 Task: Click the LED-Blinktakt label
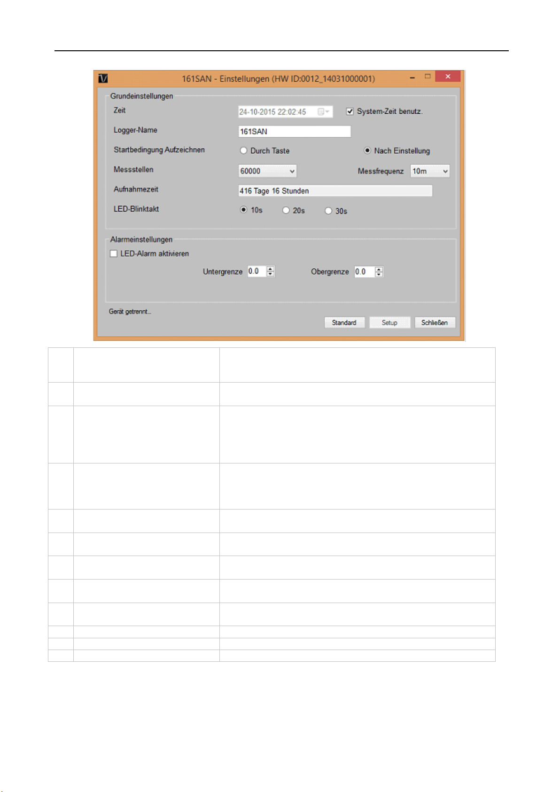pos(136,209)
